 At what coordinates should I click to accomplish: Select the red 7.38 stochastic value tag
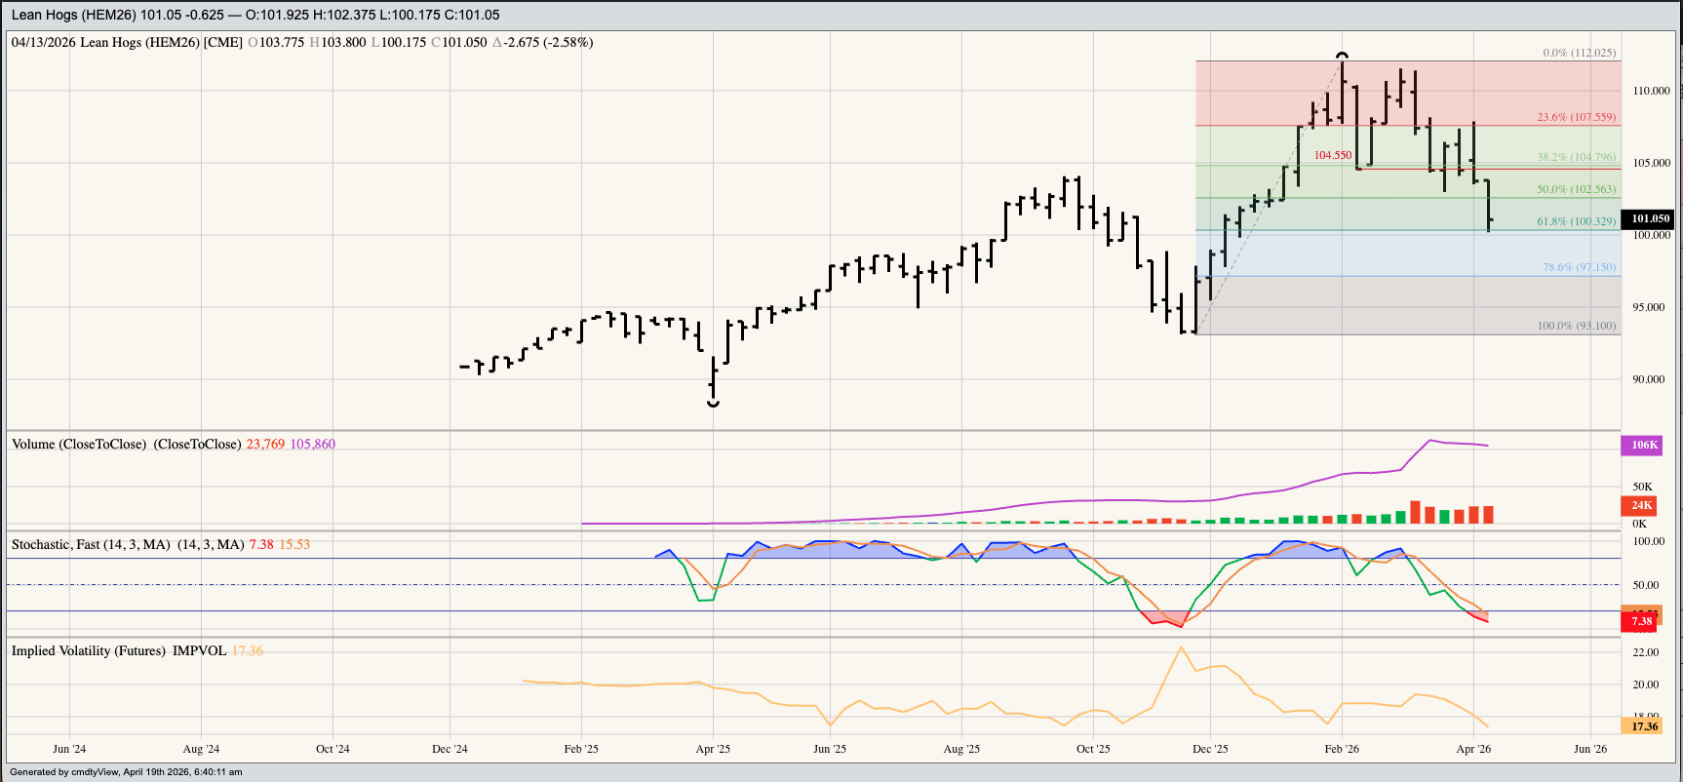[1642, 621]
